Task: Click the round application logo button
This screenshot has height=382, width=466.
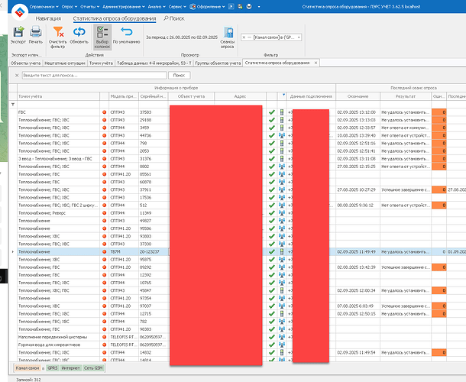Action: tap(20, 12)
